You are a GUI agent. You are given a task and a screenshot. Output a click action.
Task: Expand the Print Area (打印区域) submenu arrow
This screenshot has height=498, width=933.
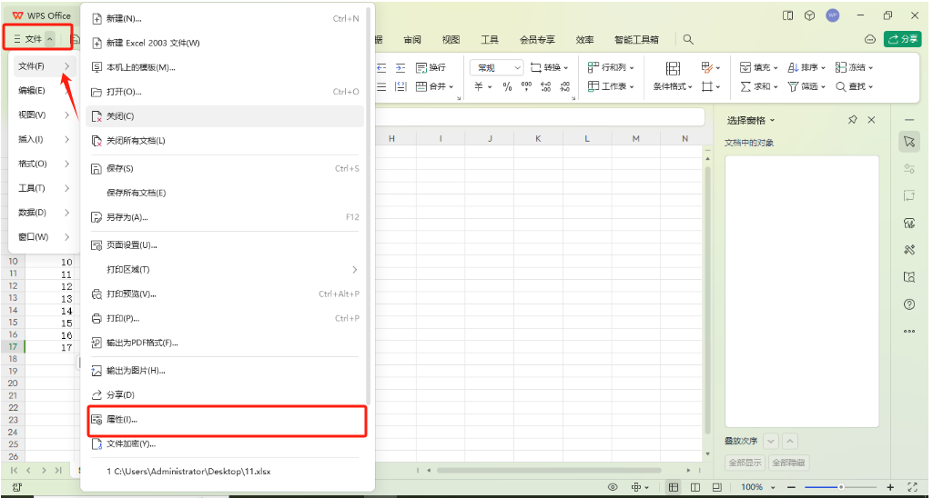(x=355, y=270)
